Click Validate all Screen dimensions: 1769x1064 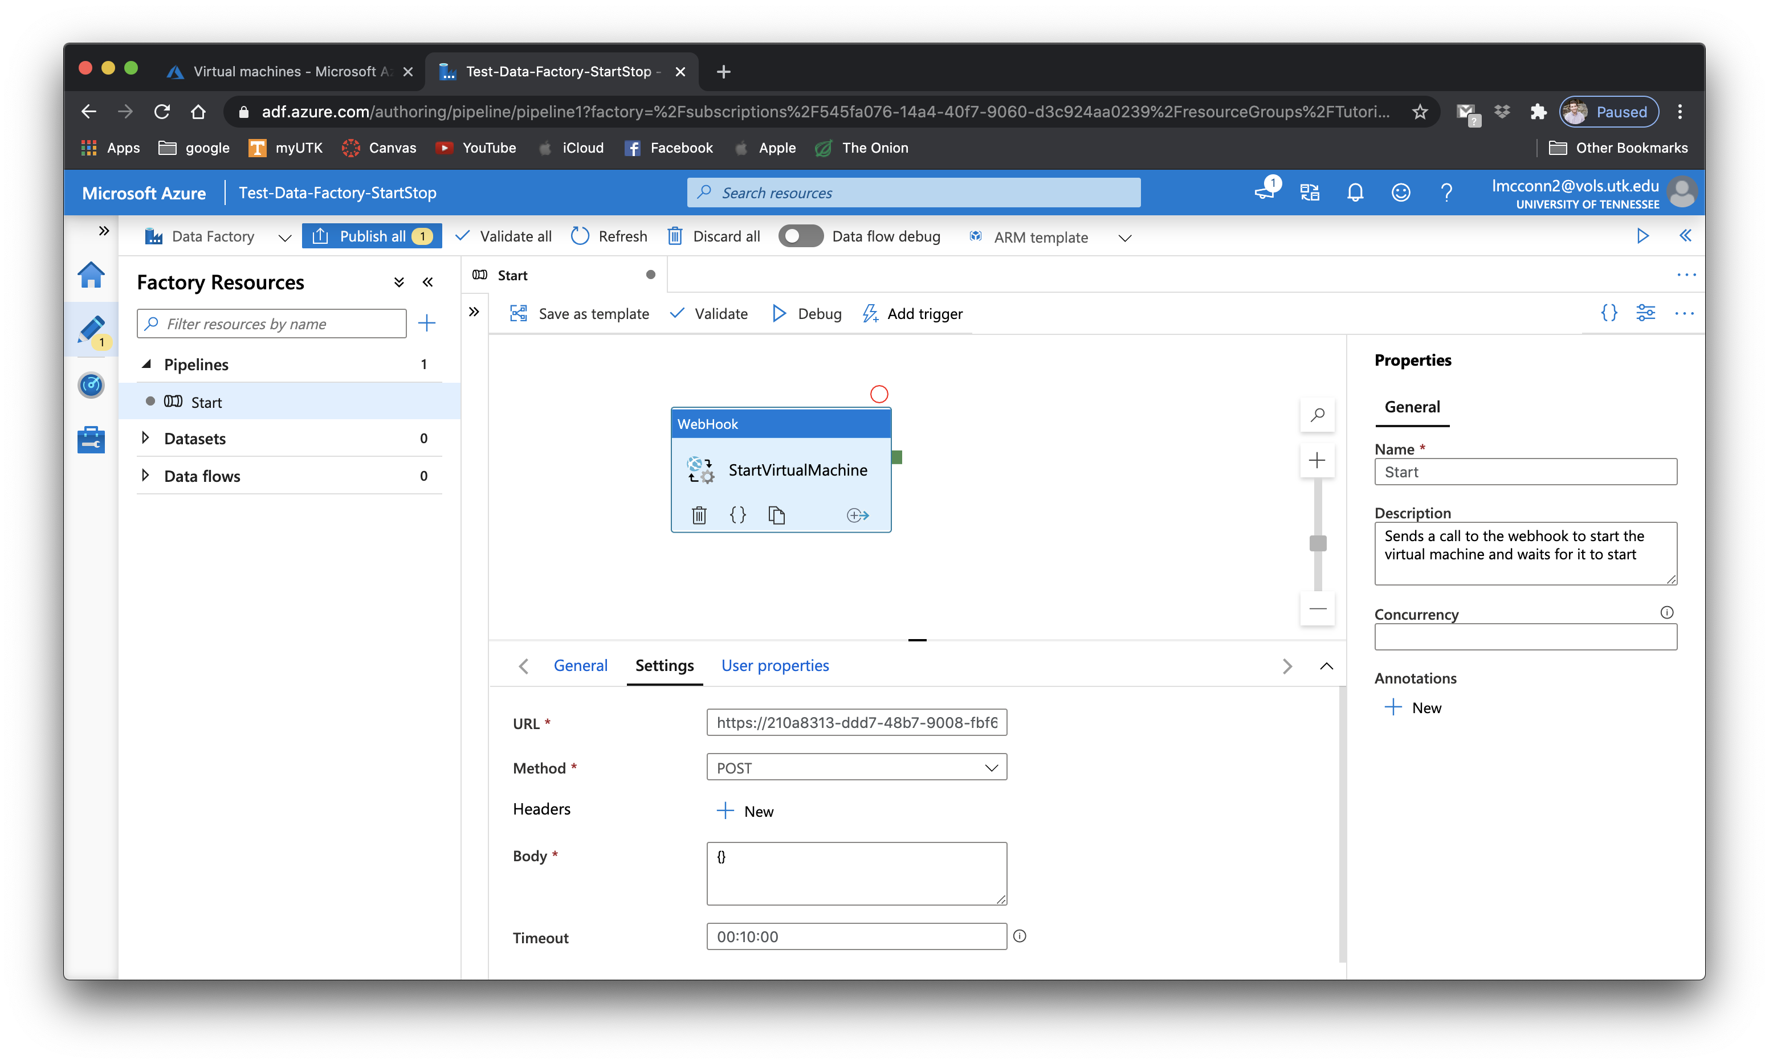point(504,236)
